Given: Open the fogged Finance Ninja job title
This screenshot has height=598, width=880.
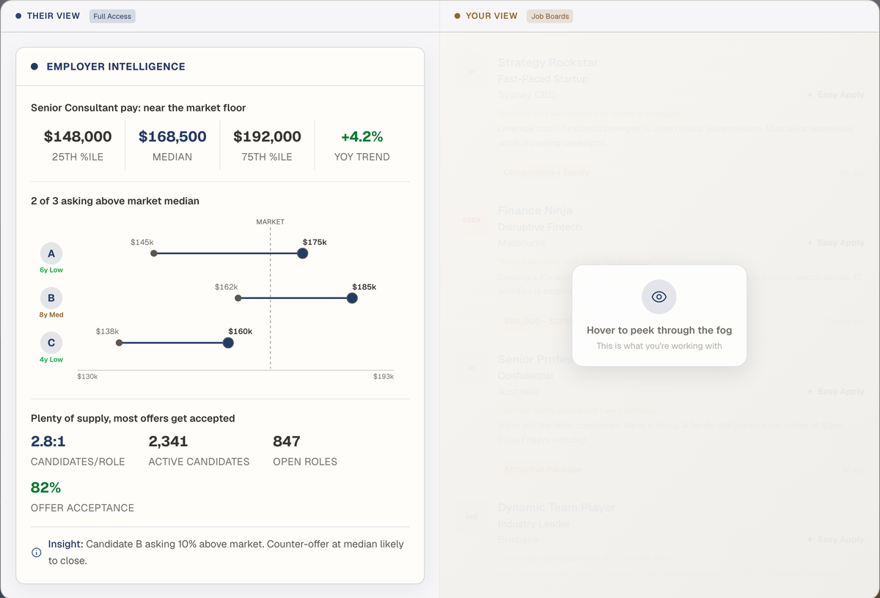Looking at the screenshot, I should (535, 211).
